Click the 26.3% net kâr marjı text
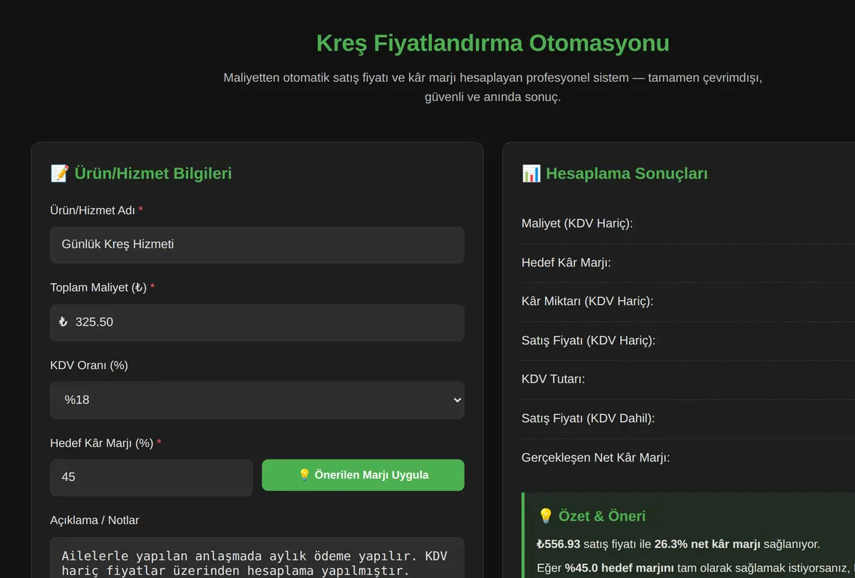 coord(708,545)
